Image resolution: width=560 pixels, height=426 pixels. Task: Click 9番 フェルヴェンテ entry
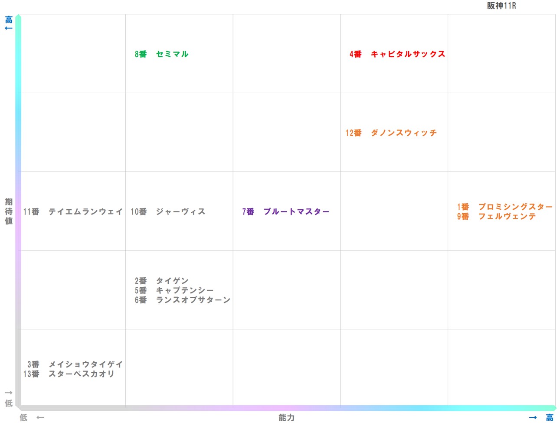[x=497, y=216]
